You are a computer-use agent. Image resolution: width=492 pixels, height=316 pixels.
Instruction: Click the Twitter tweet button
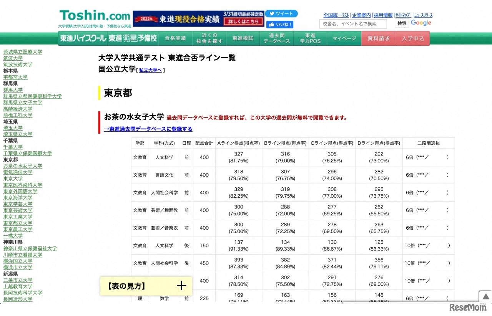click(282, 14)
